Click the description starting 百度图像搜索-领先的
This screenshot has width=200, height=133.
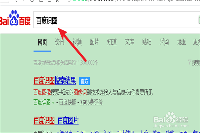coord(93,92)
